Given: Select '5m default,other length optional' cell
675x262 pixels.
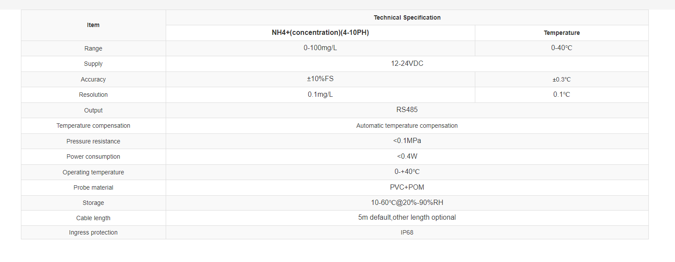Looking at the screenshot, I should pyautogui.click(x=407, y=218).
